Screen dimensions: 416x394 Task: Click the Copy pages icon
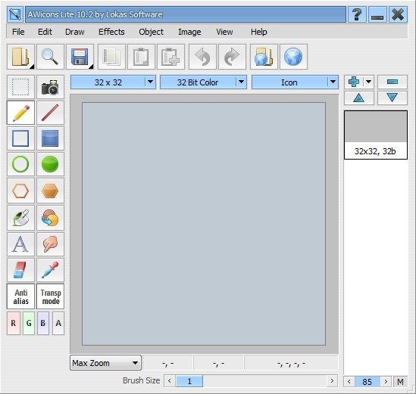pyautogui.click(x=111, y=57)
